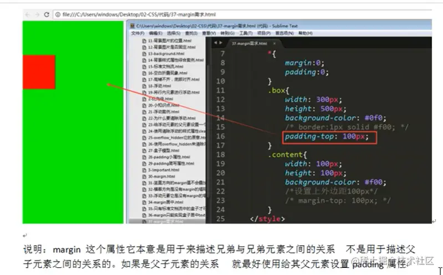The width and height of the screenshot is (443, 275).
Task: Open sidebar file starting with 36-margin
Action: point(177,215)
